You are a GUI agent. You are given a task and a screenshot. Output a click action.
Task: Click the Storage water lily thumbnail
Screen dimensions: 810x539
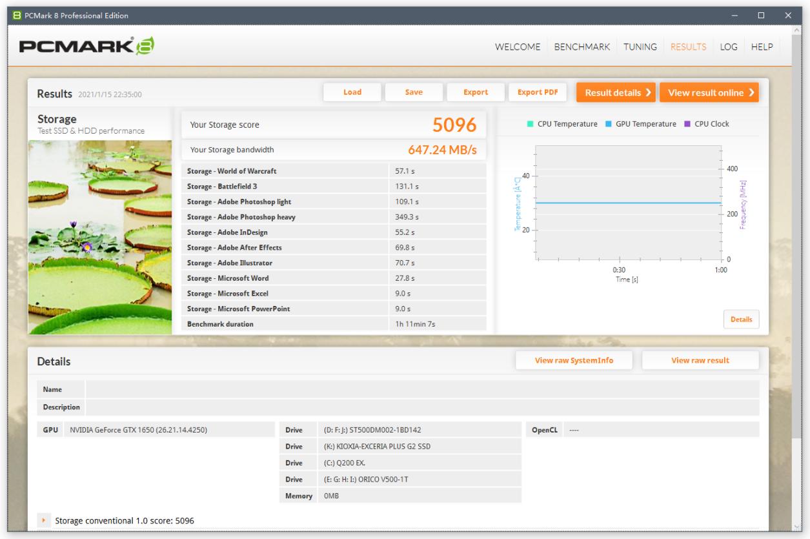(100, 237)
